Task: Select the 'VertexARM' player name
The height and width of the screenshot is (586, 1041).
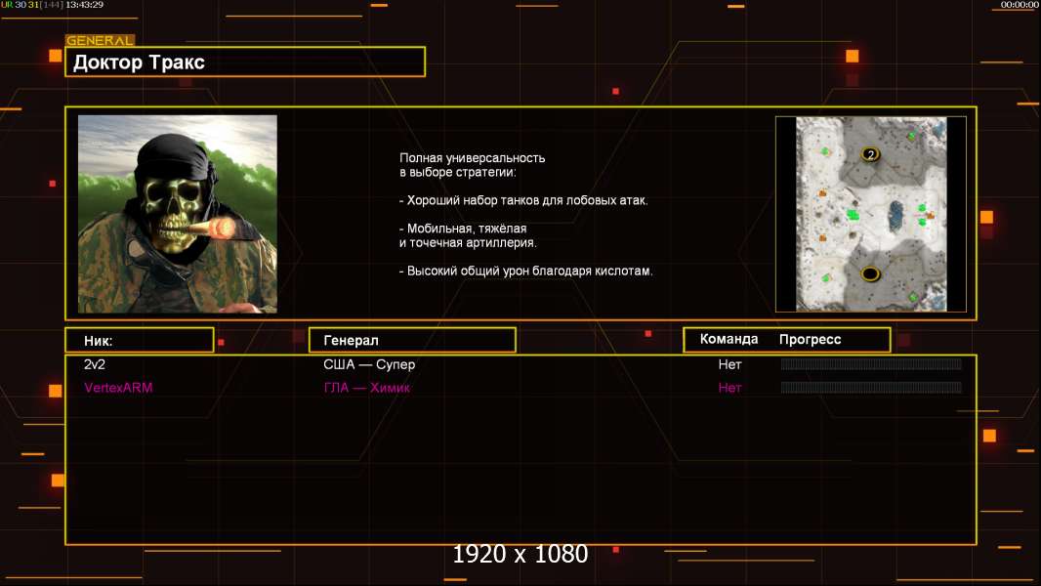Action: pyautogui.click(x=118, y=388)
